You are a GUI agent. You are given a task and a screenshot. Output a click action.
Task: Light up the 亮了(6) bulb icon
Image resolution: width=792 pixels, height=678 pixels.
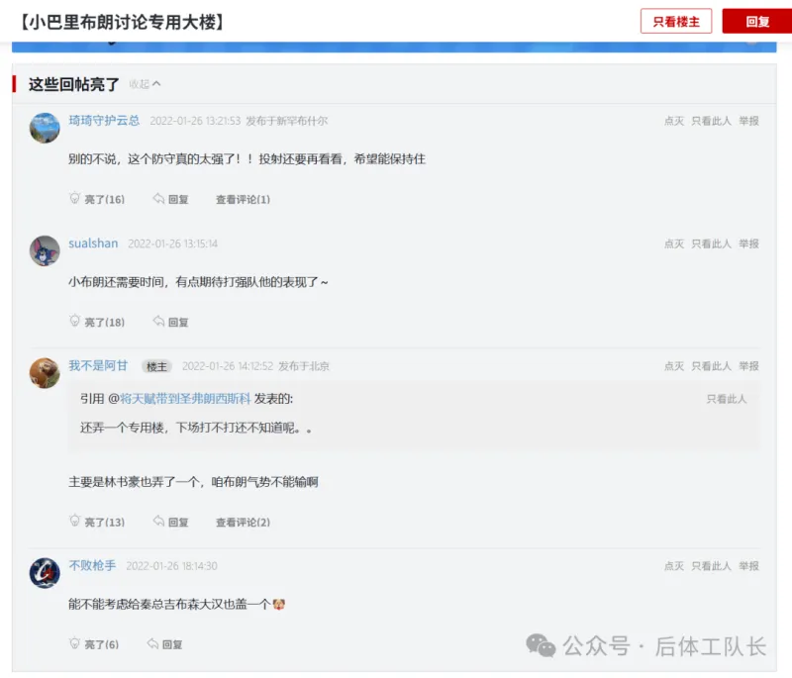coord(75,643)
